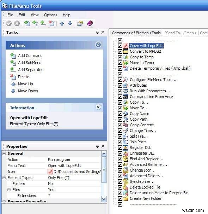
Task: Open the View menu
Action: pyautogui.click(x=35, y=15)
